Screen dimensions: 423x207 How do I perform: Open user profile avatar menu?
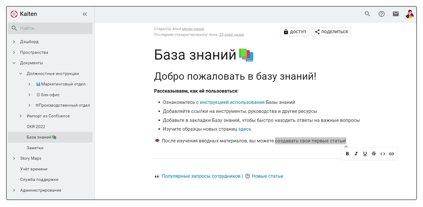coord(409,14)
